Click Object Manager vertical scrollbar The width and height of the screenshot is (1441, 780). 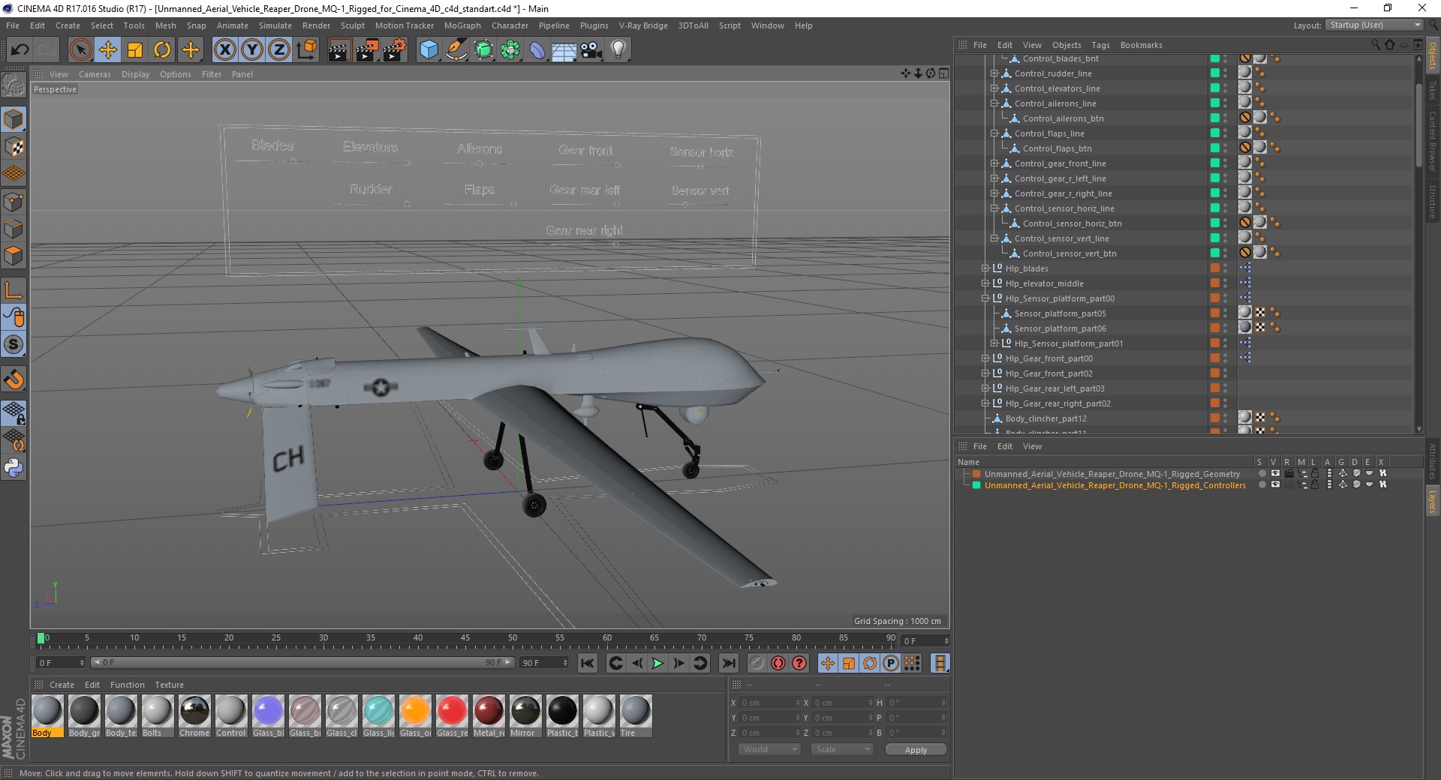[1418, 126]
